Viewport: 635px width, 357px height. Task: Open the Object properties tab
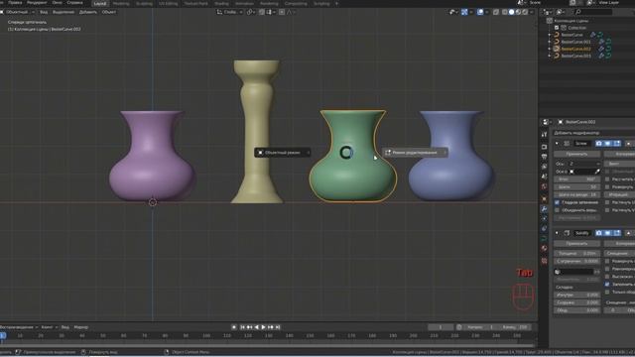[545, 198]
